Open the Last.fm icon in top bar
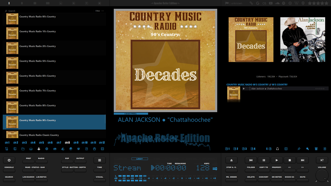The image size is (331, 186). 264,3
